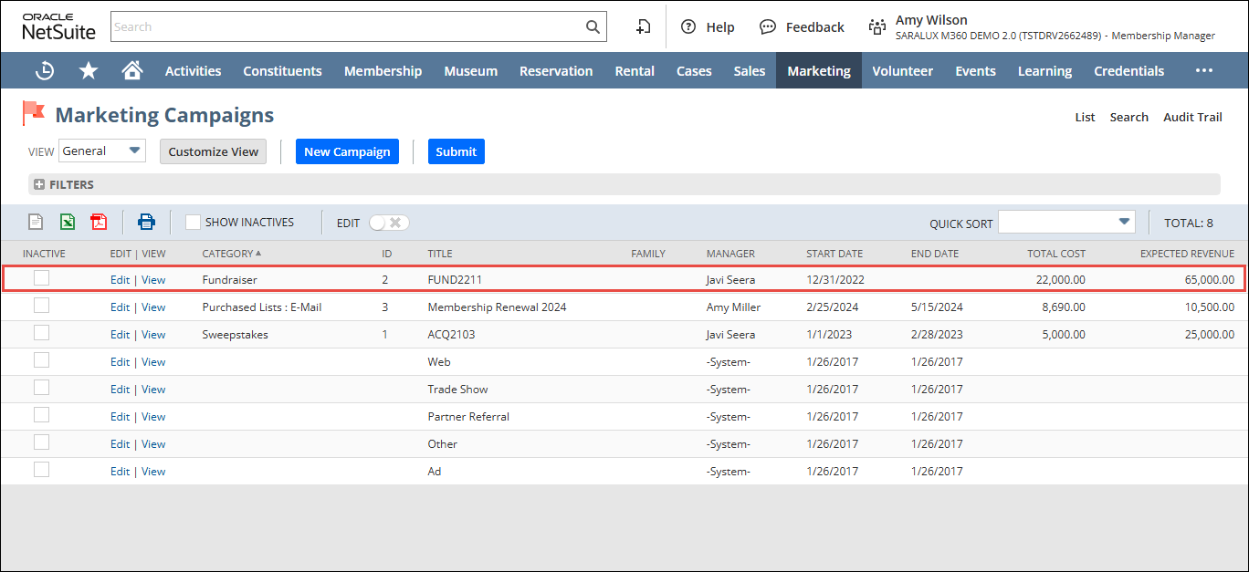The image size is (1249, 572).
Task: Check the Inactive box for FUND2211
Action: [x=41, y=279]
